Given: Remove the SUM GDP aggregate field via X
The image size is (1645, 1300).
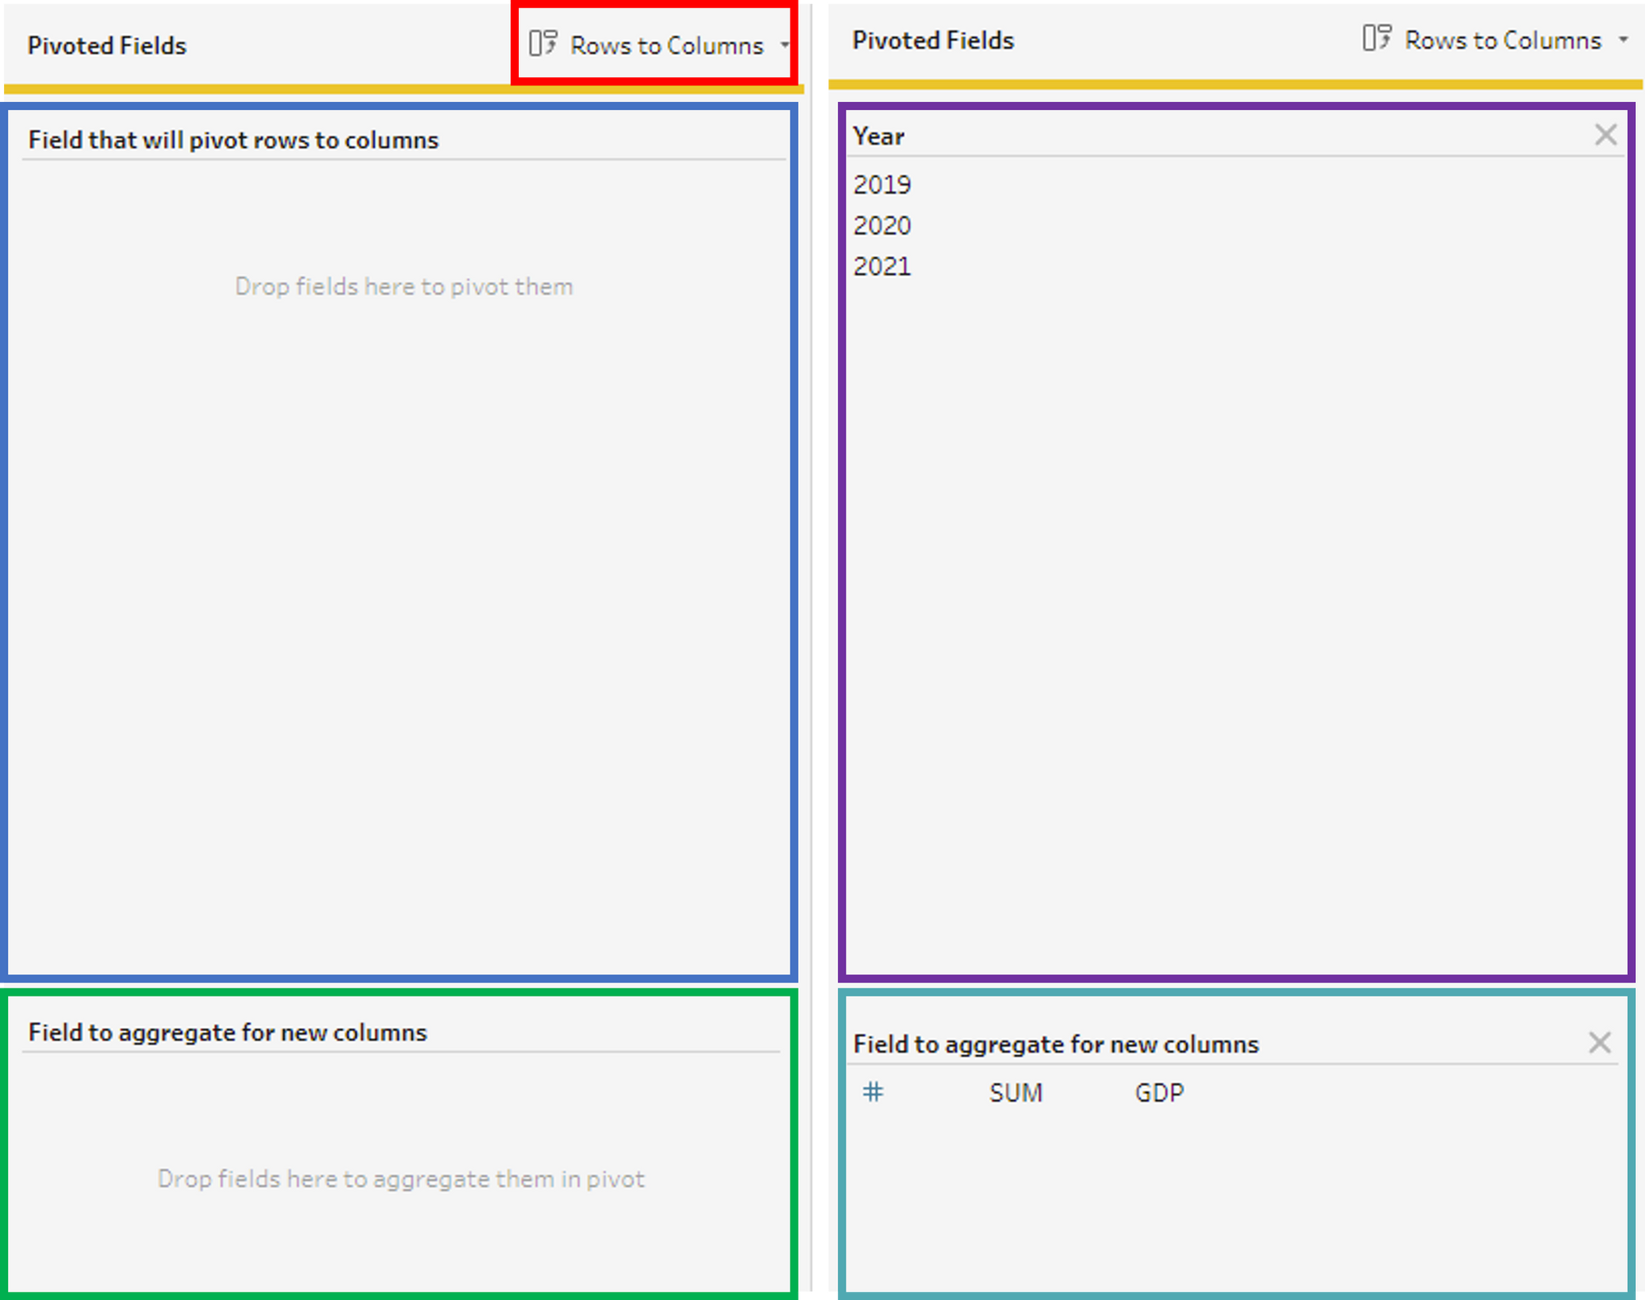Looking at the screenshot, I should pyautogui.click(x=1599, y=1043).
